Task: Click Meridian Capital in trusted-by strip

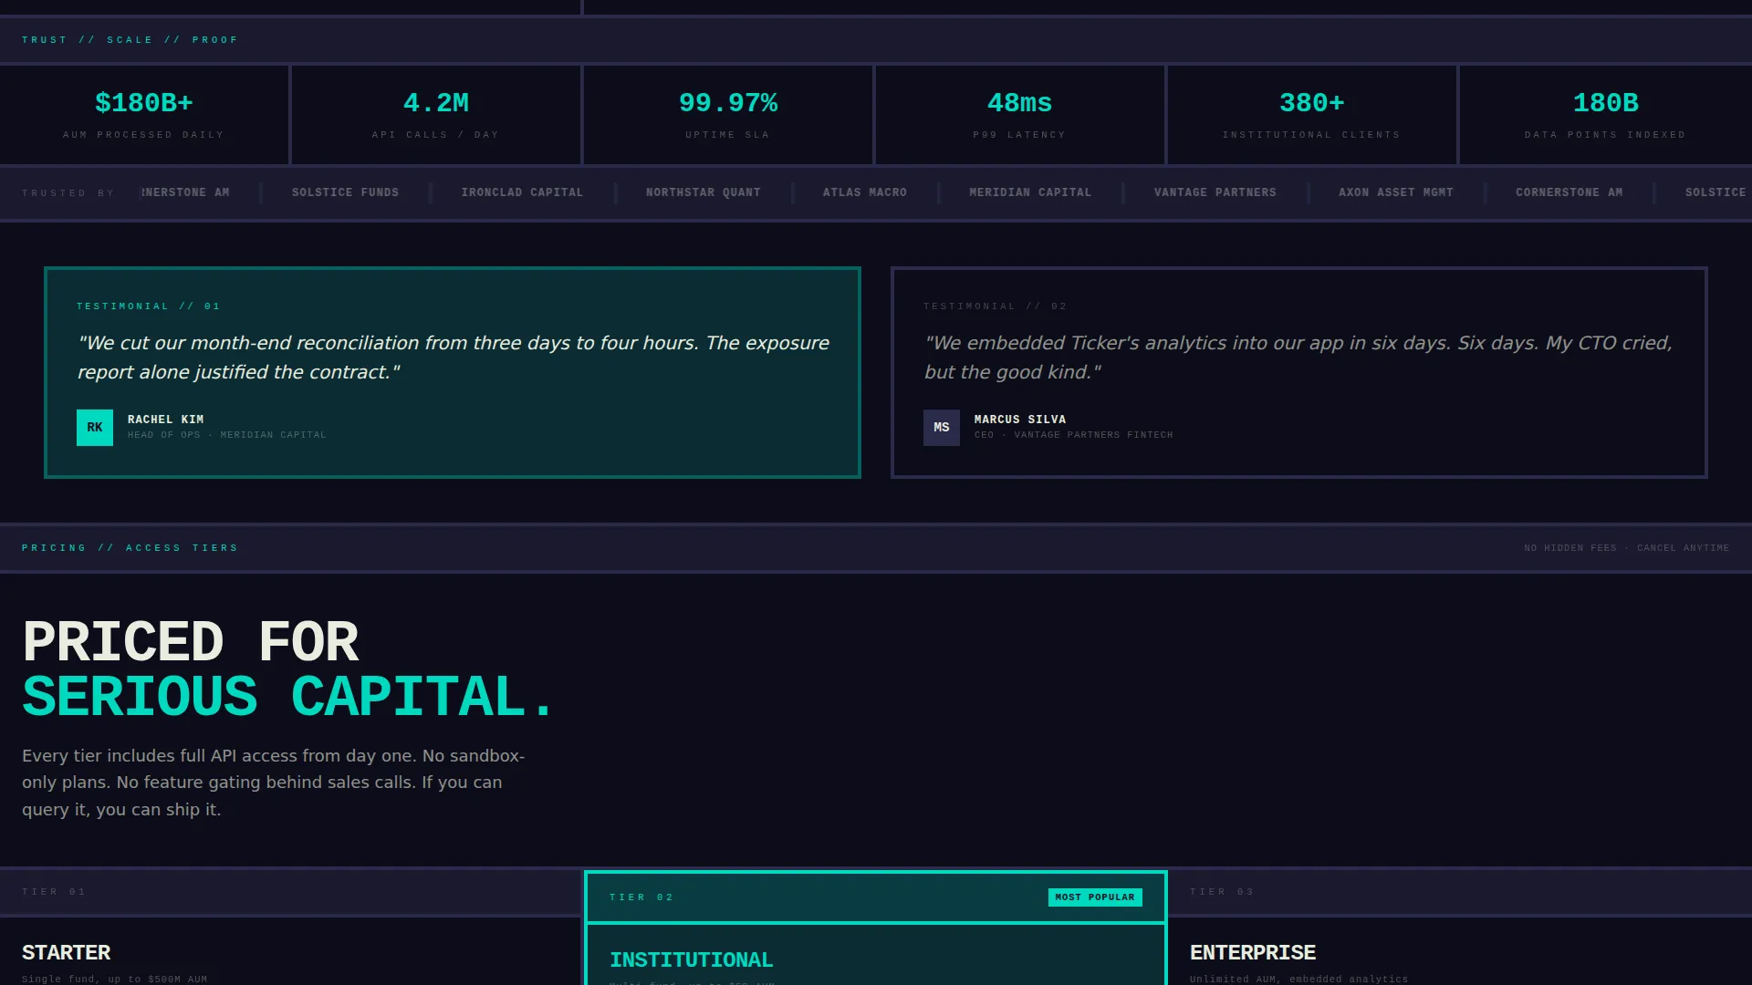Action: point(1030,192)
